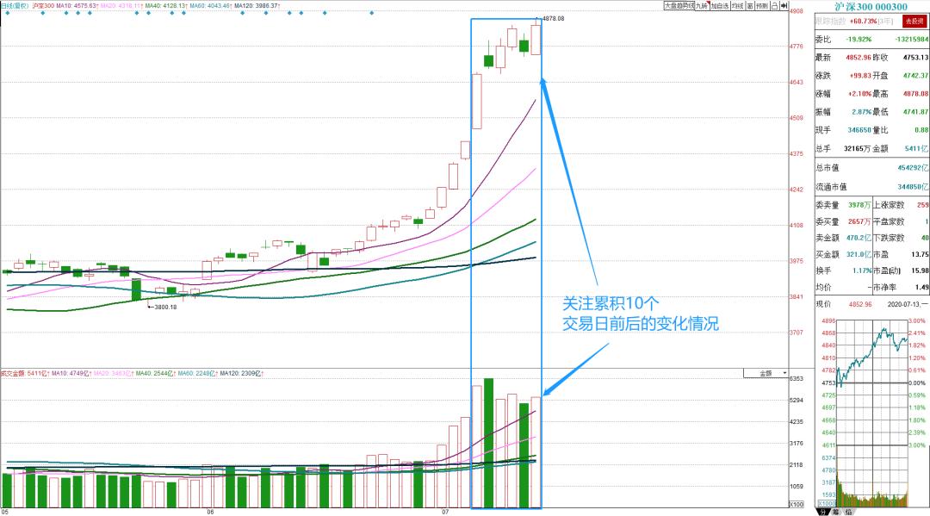Click the 跟踪指数 label in quote panel
930x516 pixels.
click(x=830, y=21)
